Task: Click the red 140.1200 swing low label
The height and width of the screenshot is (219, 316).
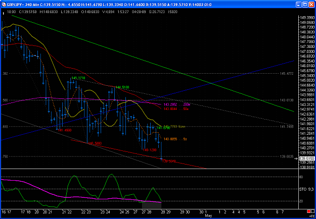Action: pos(150,150)
